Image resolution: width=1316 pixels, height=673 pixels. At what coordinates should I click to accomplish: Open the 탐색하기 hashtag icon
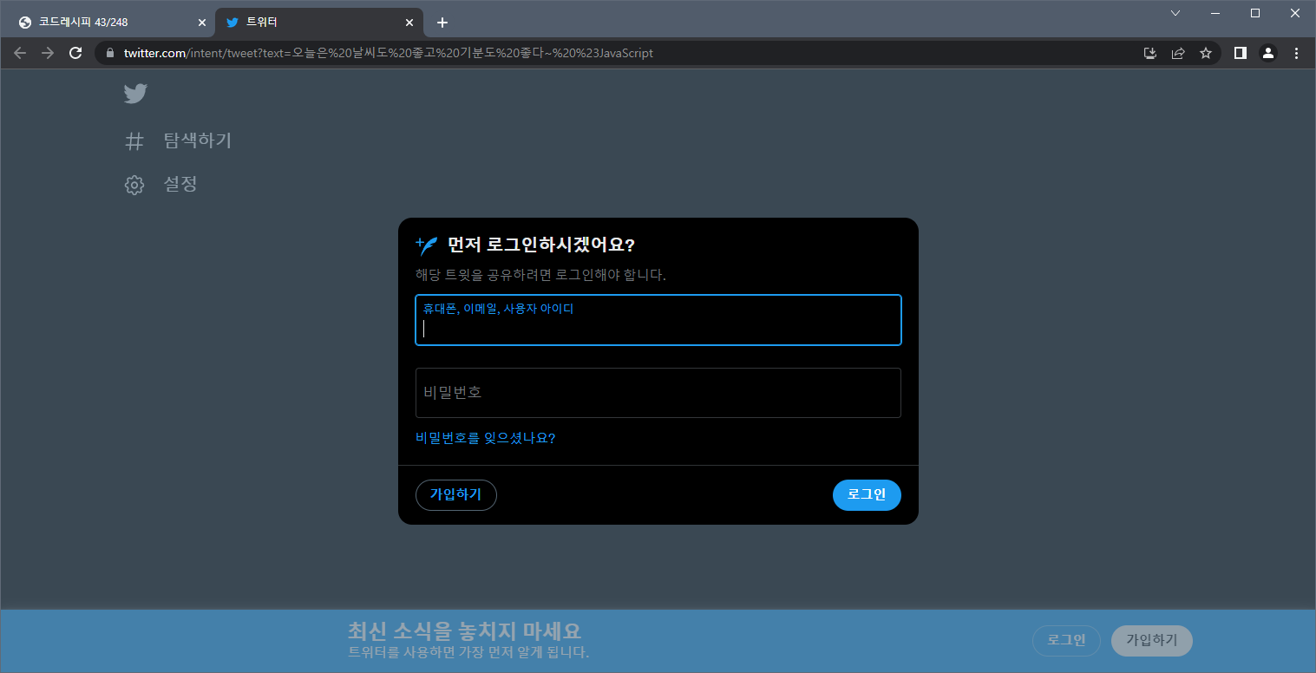point(134,141)
